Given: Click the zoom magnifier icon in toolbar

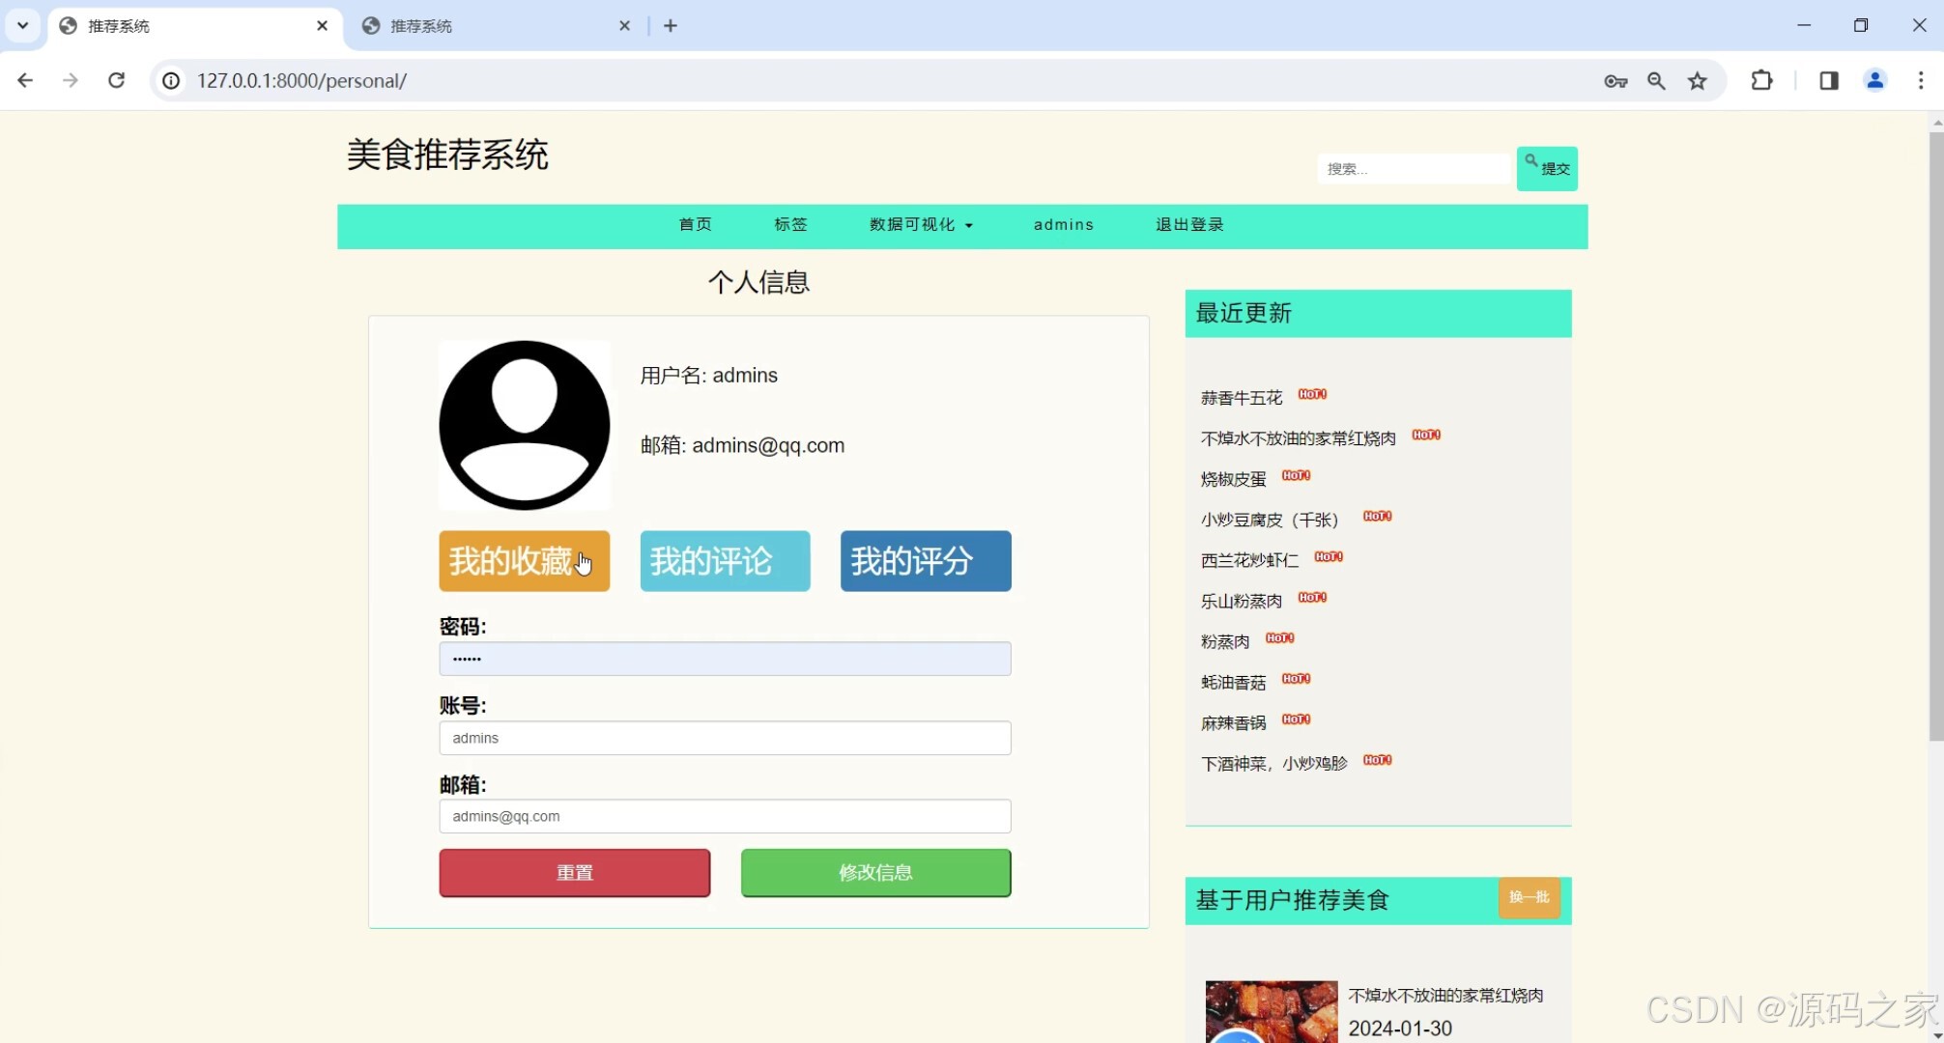Looking at the screenshot, I should [1656, 81].
